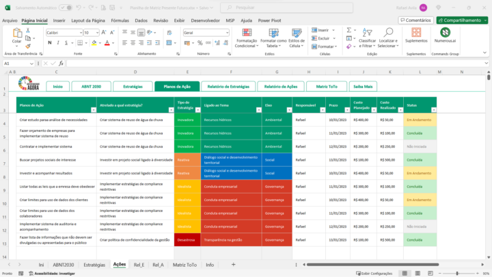Viewport: 492px width, 277px height.
Task: Open Classificar e Filtrar
Action: click(x=367, y=38)
